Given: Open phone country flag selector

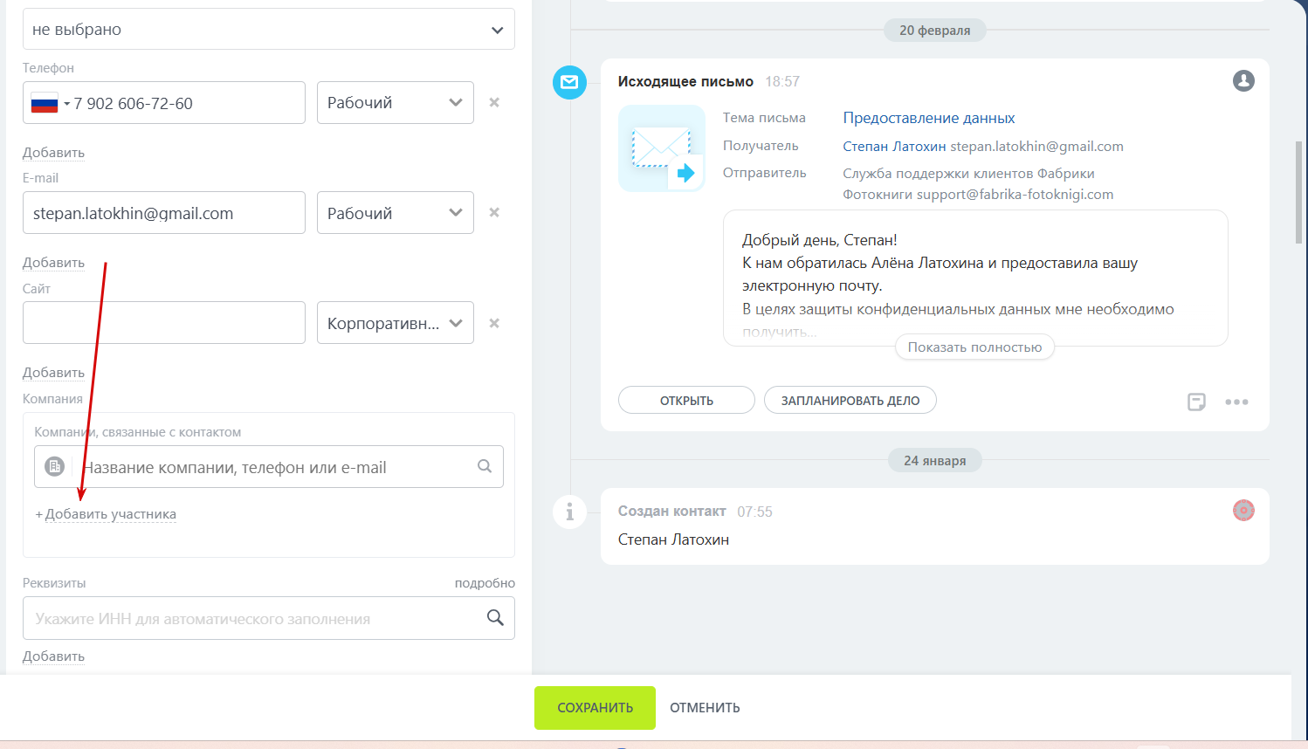Looking at the screenshot, I should click(50, 103).
